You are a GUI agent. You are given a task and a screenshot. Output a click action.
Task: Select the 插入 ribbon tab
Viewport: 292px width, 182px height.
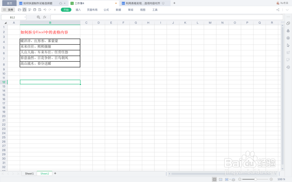pos(78,10)
